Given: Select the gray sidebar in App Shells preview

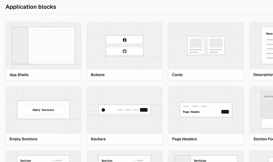Looking at the screenshot, I should tap(19, 46).
